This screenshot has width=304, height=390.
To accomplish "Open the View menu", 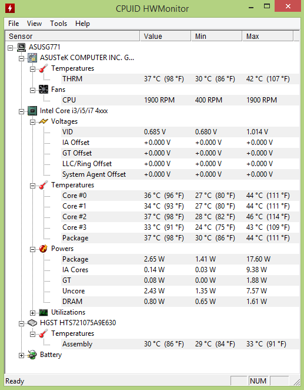I will tap(34, 24).
